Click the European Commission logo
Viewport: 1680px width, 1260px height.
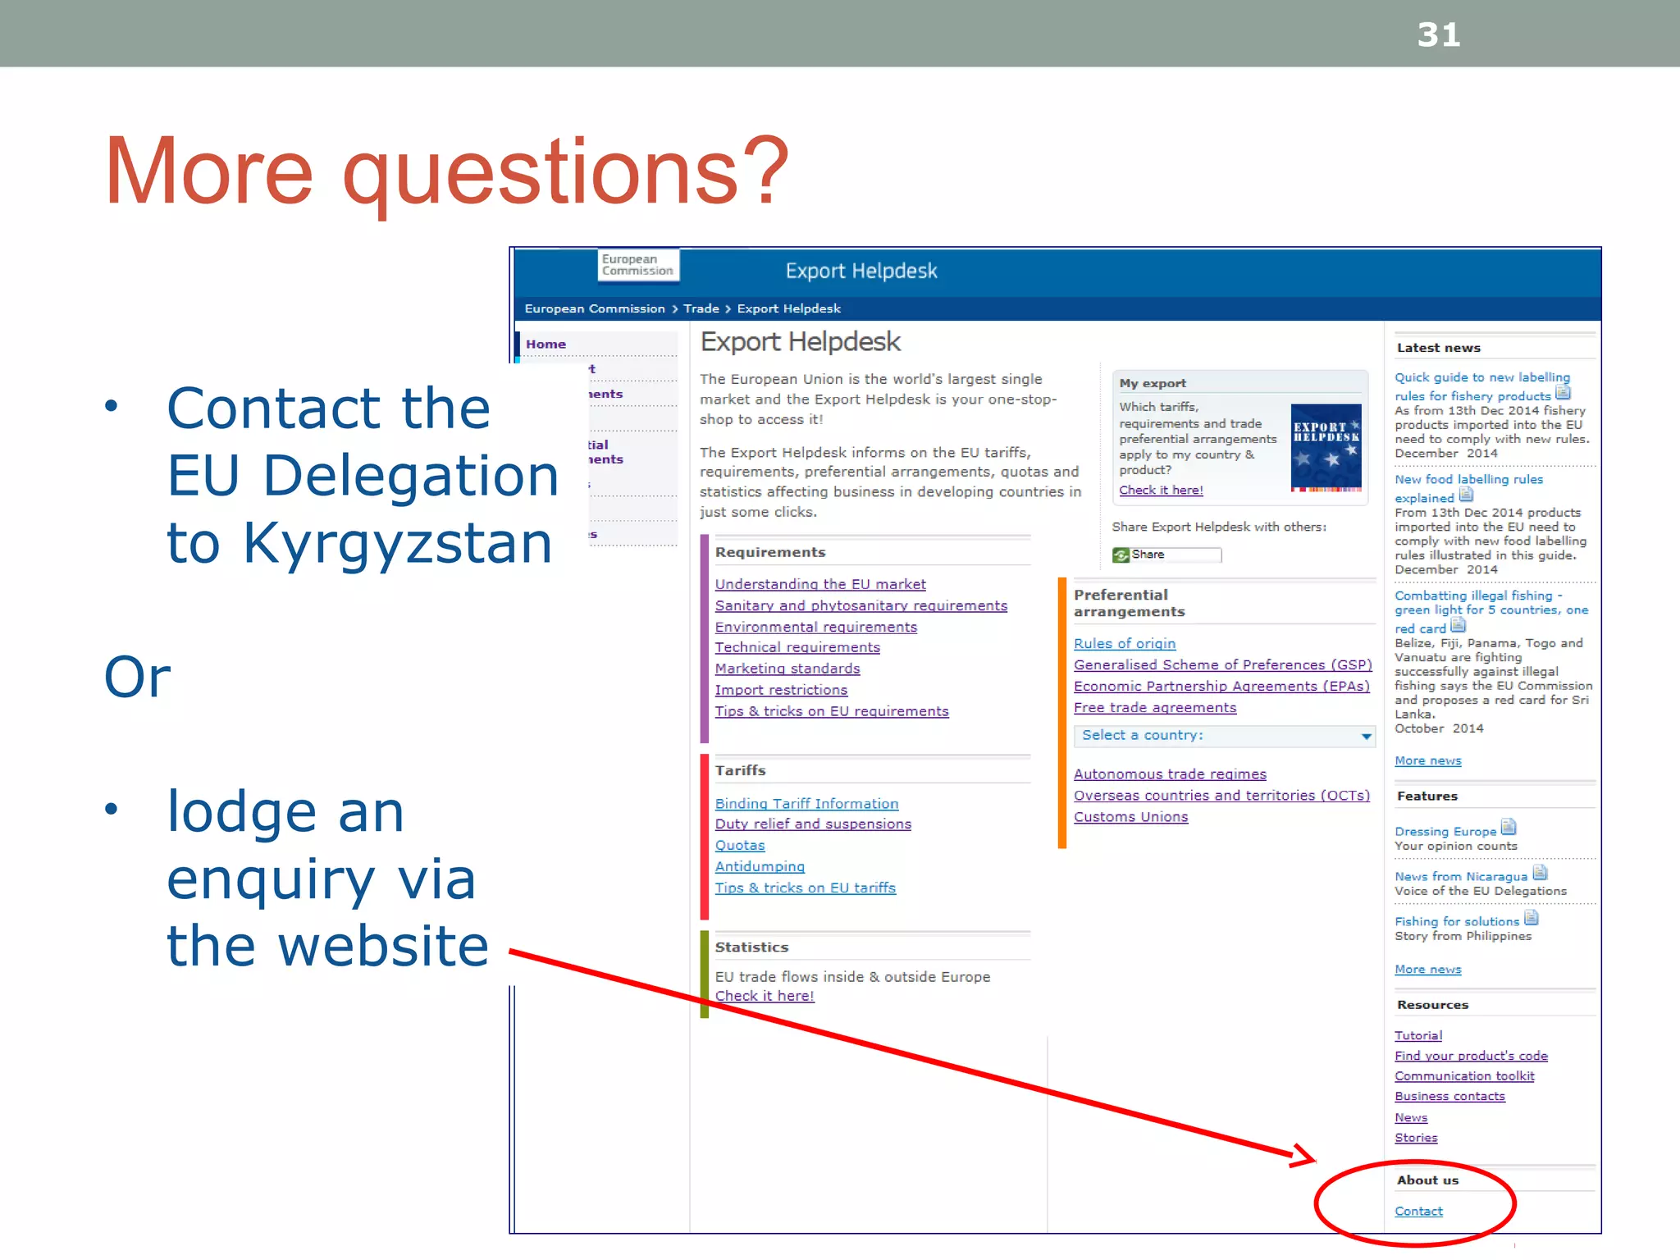pos(637,265)
